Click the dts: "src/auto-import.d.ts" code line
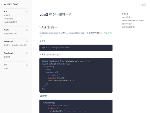Viewport: 150px width, 113px height. (62, 81)
